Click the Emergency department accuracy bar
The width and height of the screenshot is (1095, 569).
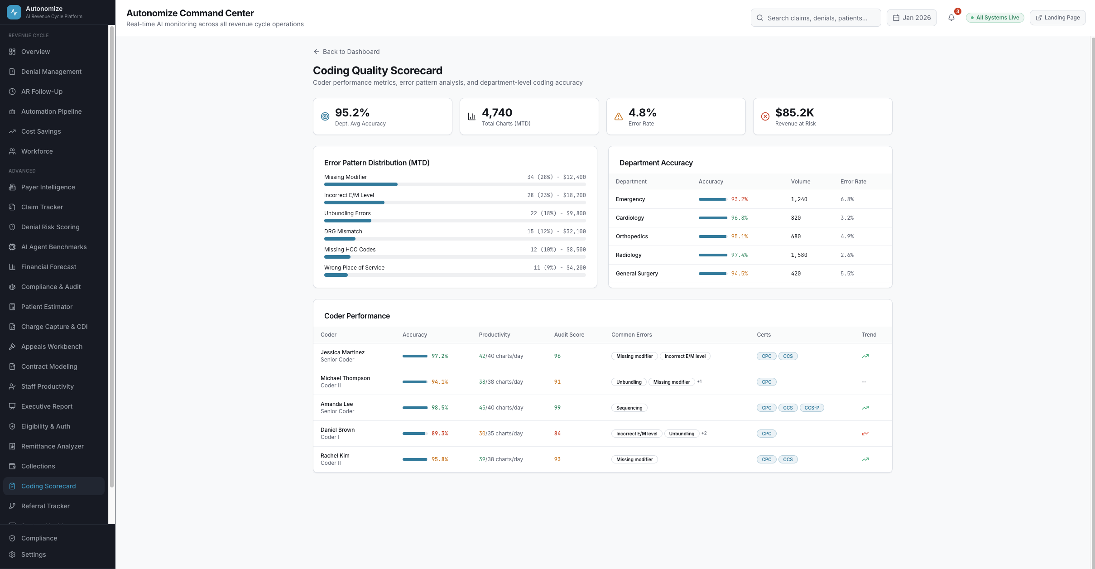click(x=713, y=199)
